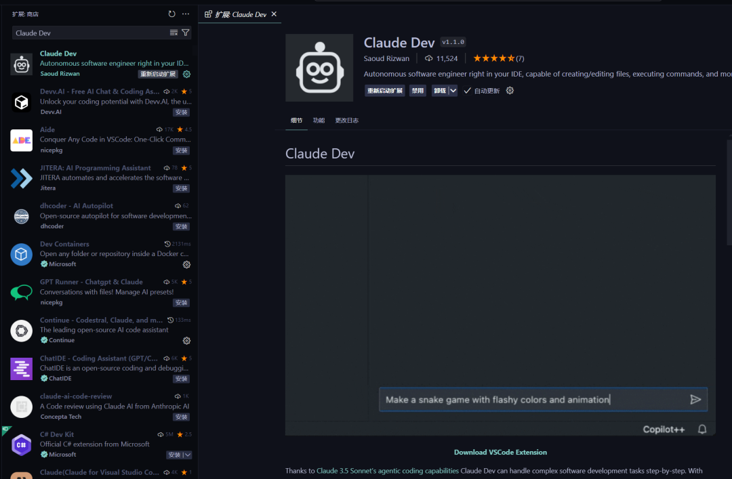Install the ChatIDE extension
732x479 pixels.
tap(182, 379)
